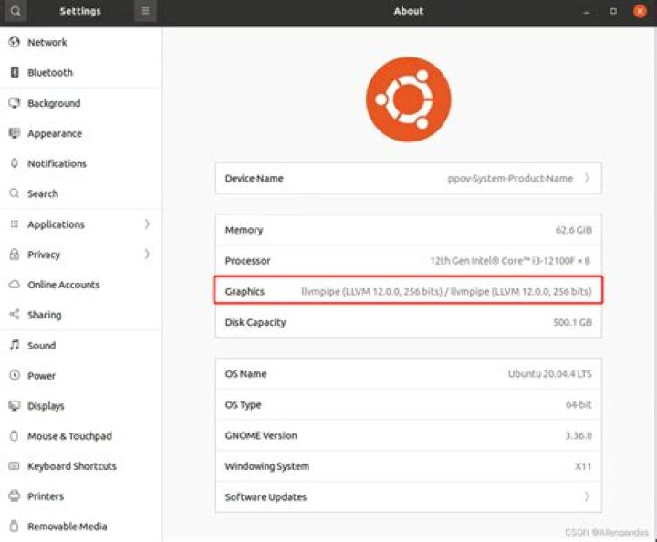Image resolution: width=657 pixels, height=542 pixels.
Task: Open Sound settings
Action: tap(80, 345)
